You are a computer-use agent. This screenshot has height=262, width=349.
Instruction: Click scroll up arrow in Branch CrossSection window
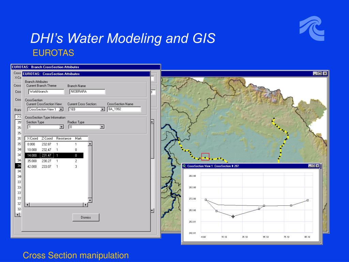pyautogui.click(x=152, y=122)
